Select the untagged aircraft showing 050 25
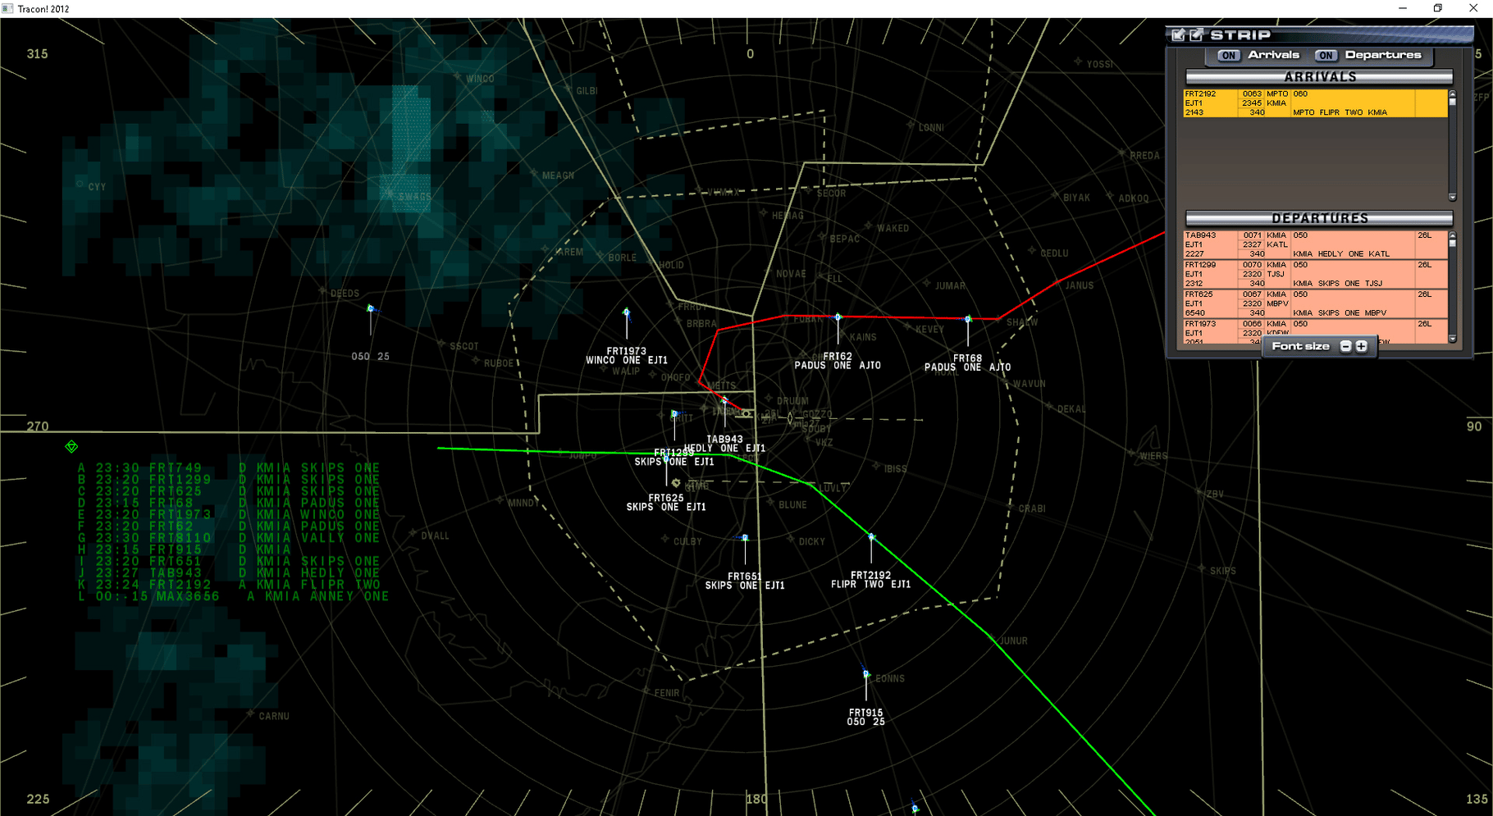 [371, 308]
